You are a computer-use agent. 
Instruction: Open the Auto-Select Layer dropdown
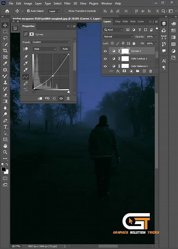(54, 11)
